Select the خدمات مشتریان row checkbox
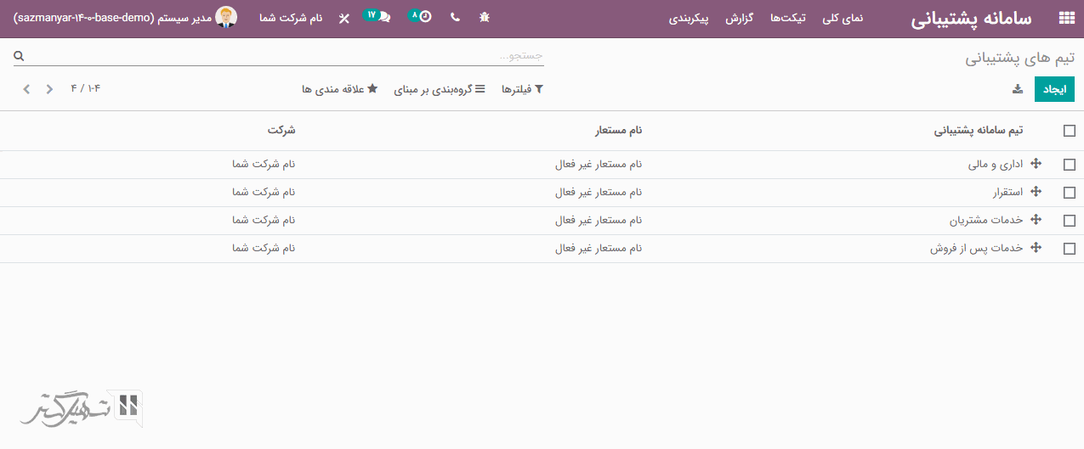 click(x=1069, y=221)
